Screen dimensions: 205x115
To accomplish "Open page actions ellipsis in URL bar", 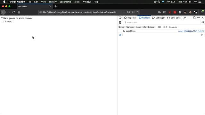I will (124, 12).
